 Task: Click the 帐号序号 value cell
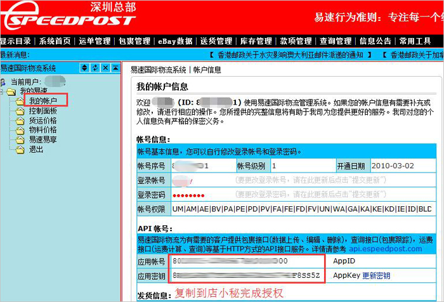[x=204, y=166]
